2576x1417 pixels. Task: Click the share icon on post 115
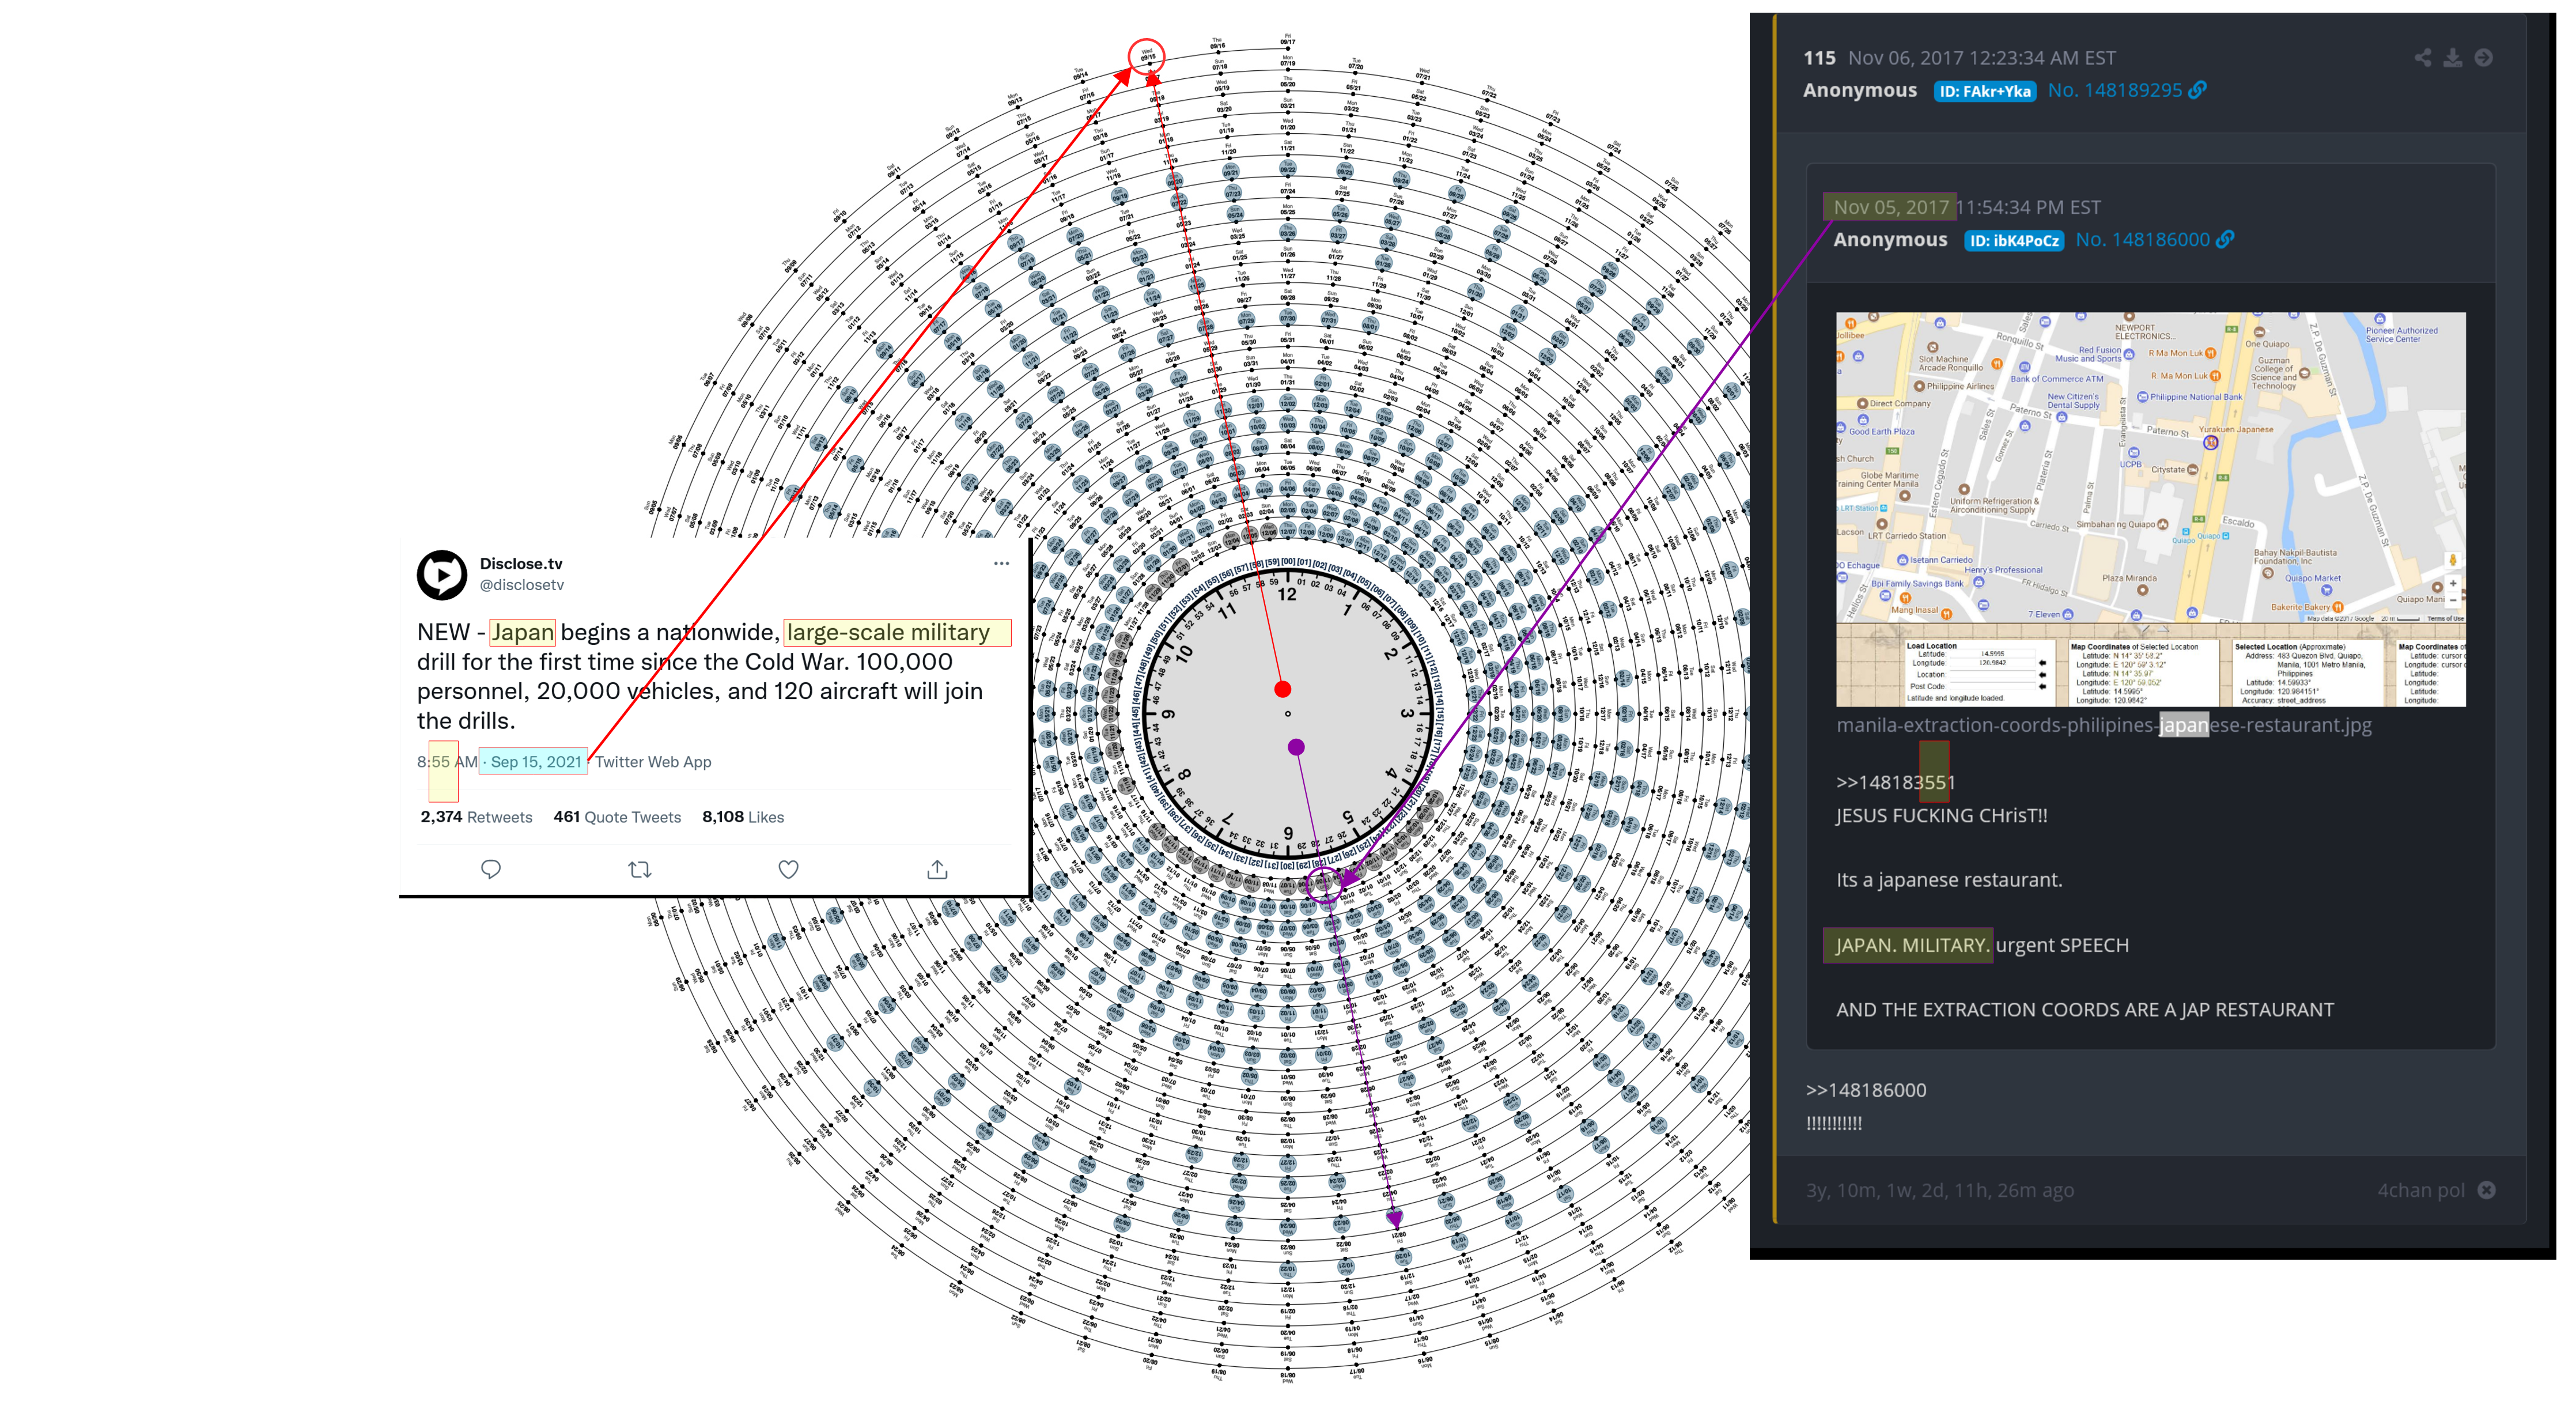click(x=2423, y=58)
